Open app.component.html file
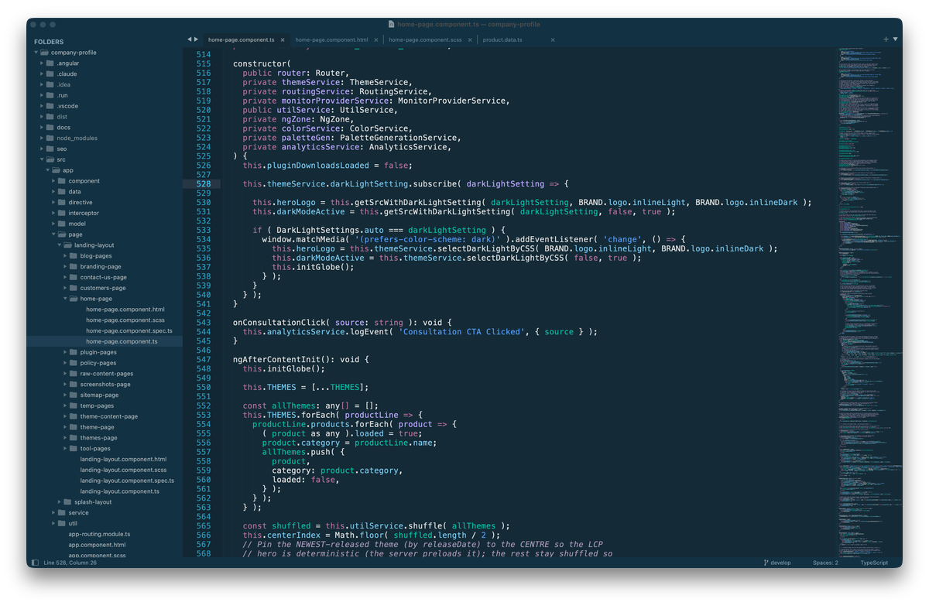This screenshot has width=929, height=609. tap(97, 545)
